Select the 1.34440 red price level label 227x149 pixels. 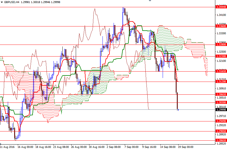coord(221,7)
